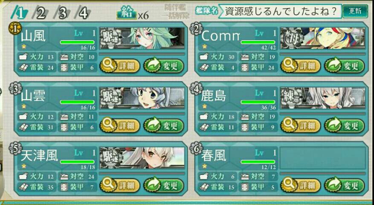Click the 更新 fleet name update button
Screen dimensions: 374x205
click(355, 11)
